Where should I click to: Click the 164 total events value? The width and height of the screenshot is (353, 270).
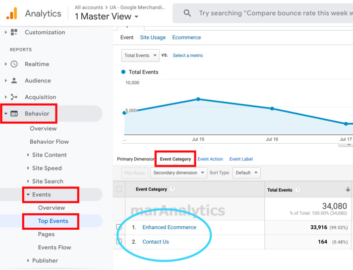click(322, 242)
